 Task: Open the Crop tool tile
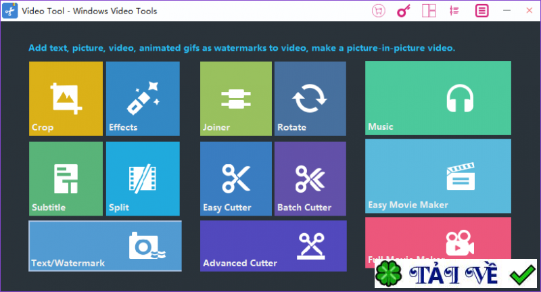click(x=66, y=99)
